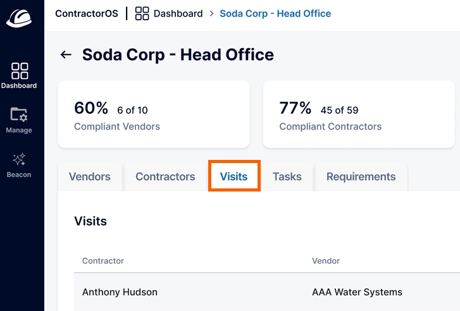Select the Anthony Hudson visit row

click(267, 292)
